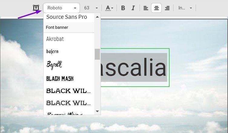
Task: Open the text color picker
Action: [x=109, y=8]
